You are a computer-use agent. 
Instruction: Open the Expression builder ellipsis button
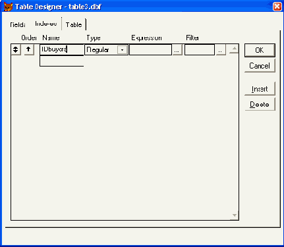[x=177, y=50]
